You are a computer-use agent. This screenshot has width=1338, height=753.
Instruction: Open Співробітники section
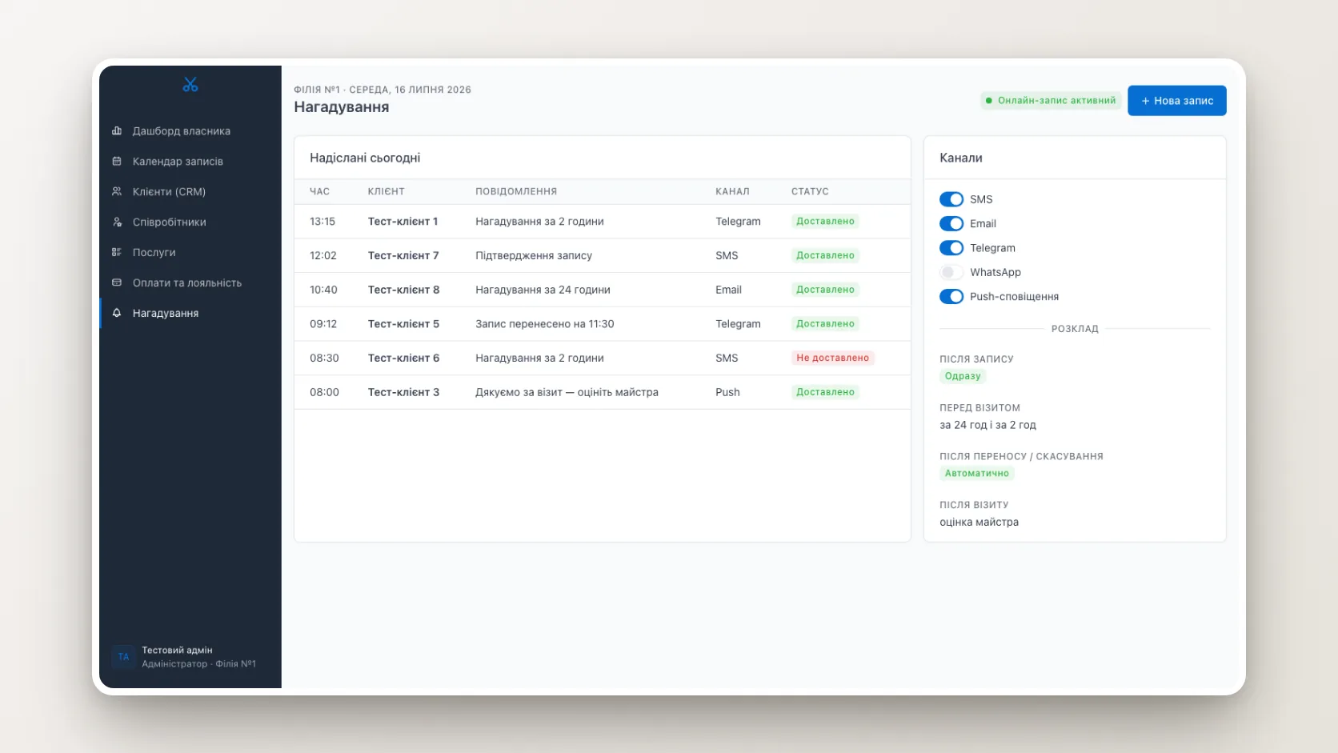pyautogui.click(x=190, y=222)
